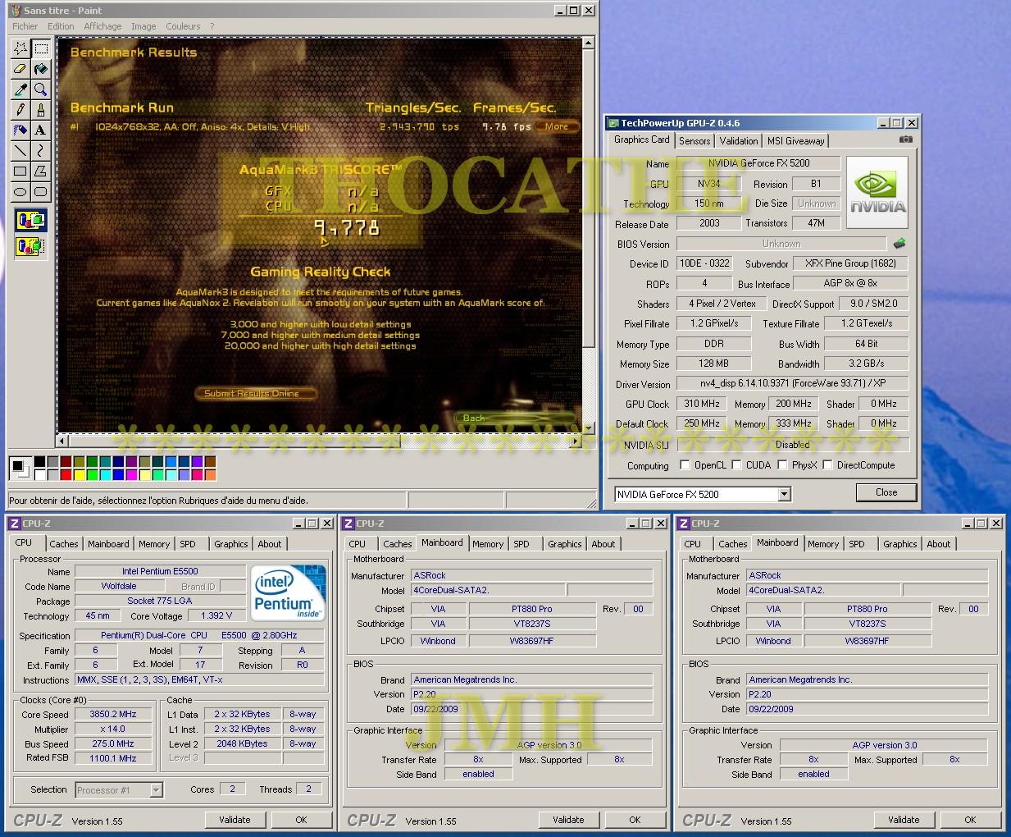
Task: Click the Paint canvas horizontal scrollbar right arrow
Action: coord(576,441)
